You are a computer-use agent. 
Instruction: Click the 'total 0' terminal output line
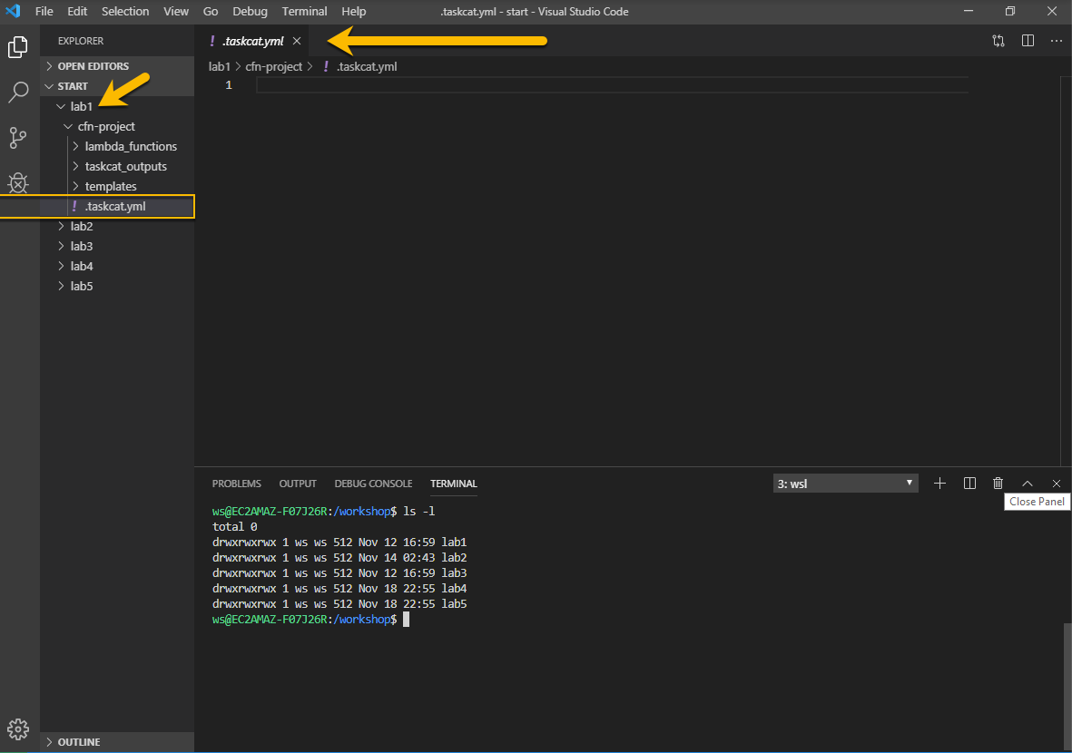[x=234, y=527]
